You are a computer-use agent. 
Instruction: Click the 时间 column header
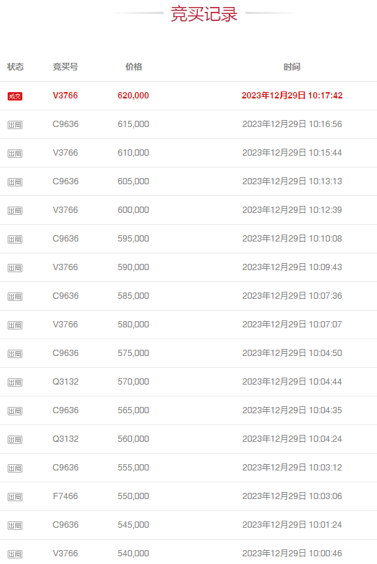click(x=292, y=67)
